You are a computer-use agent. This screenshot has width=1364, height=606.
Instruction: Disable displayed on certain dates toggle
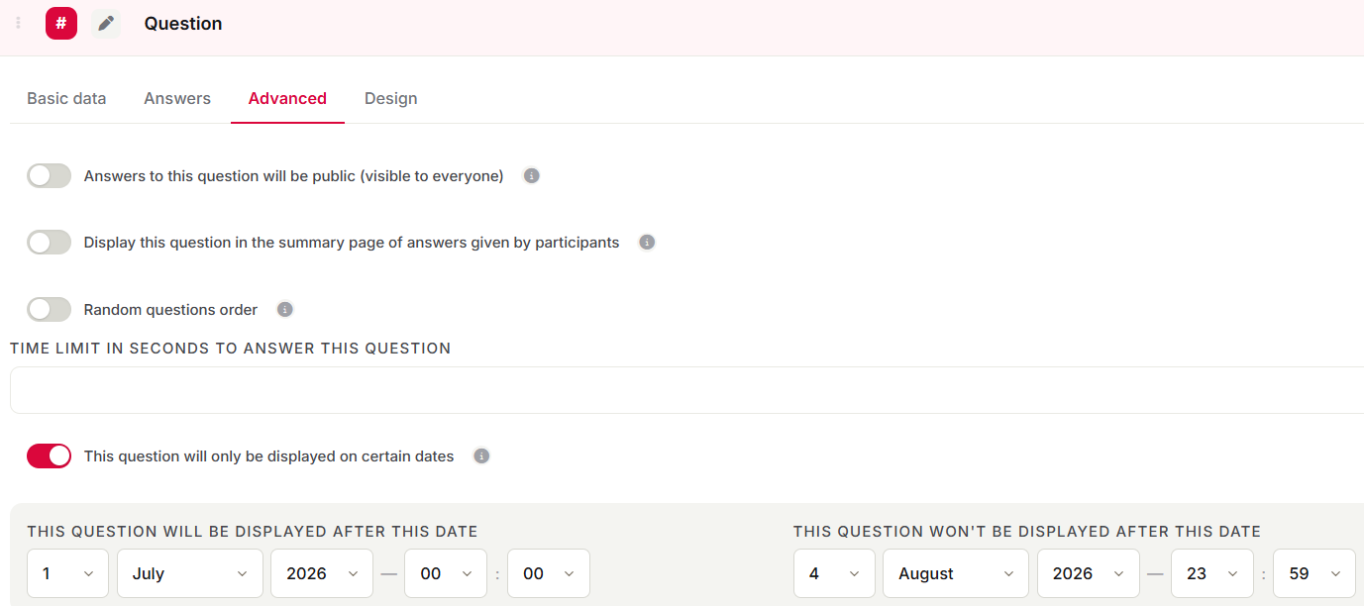click(x=50, y=456)
